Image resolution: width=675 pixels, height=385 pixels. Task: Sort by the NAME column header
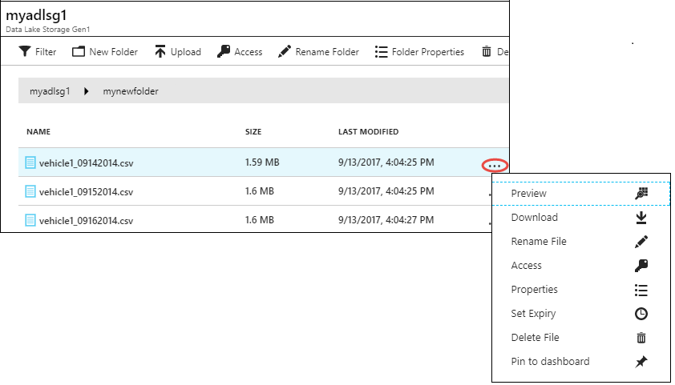click(x=38, y=132)
